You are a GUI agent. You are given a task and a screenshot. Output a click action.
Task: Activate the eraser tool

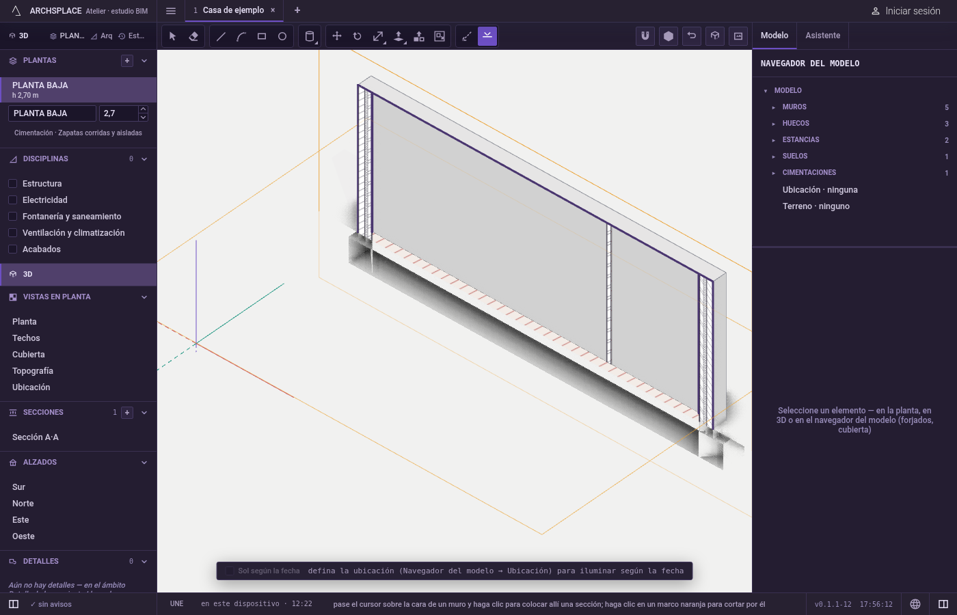click(x=193, y=36)
